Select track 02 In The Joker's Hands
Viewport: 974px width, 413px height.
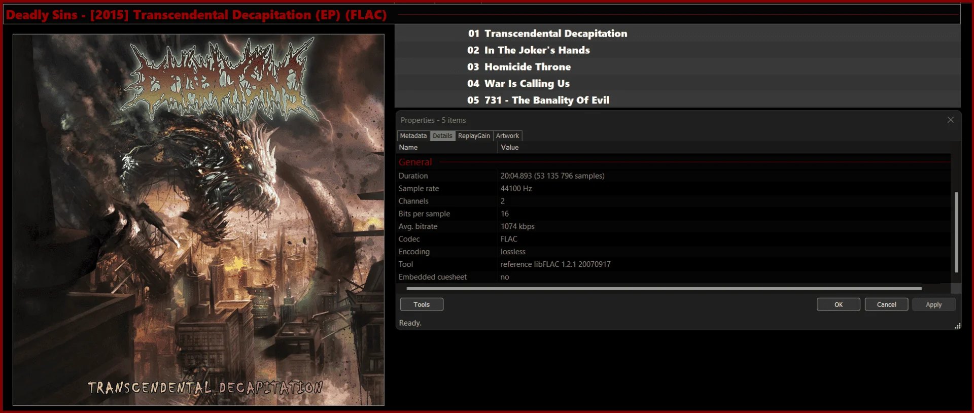(678, 50)
